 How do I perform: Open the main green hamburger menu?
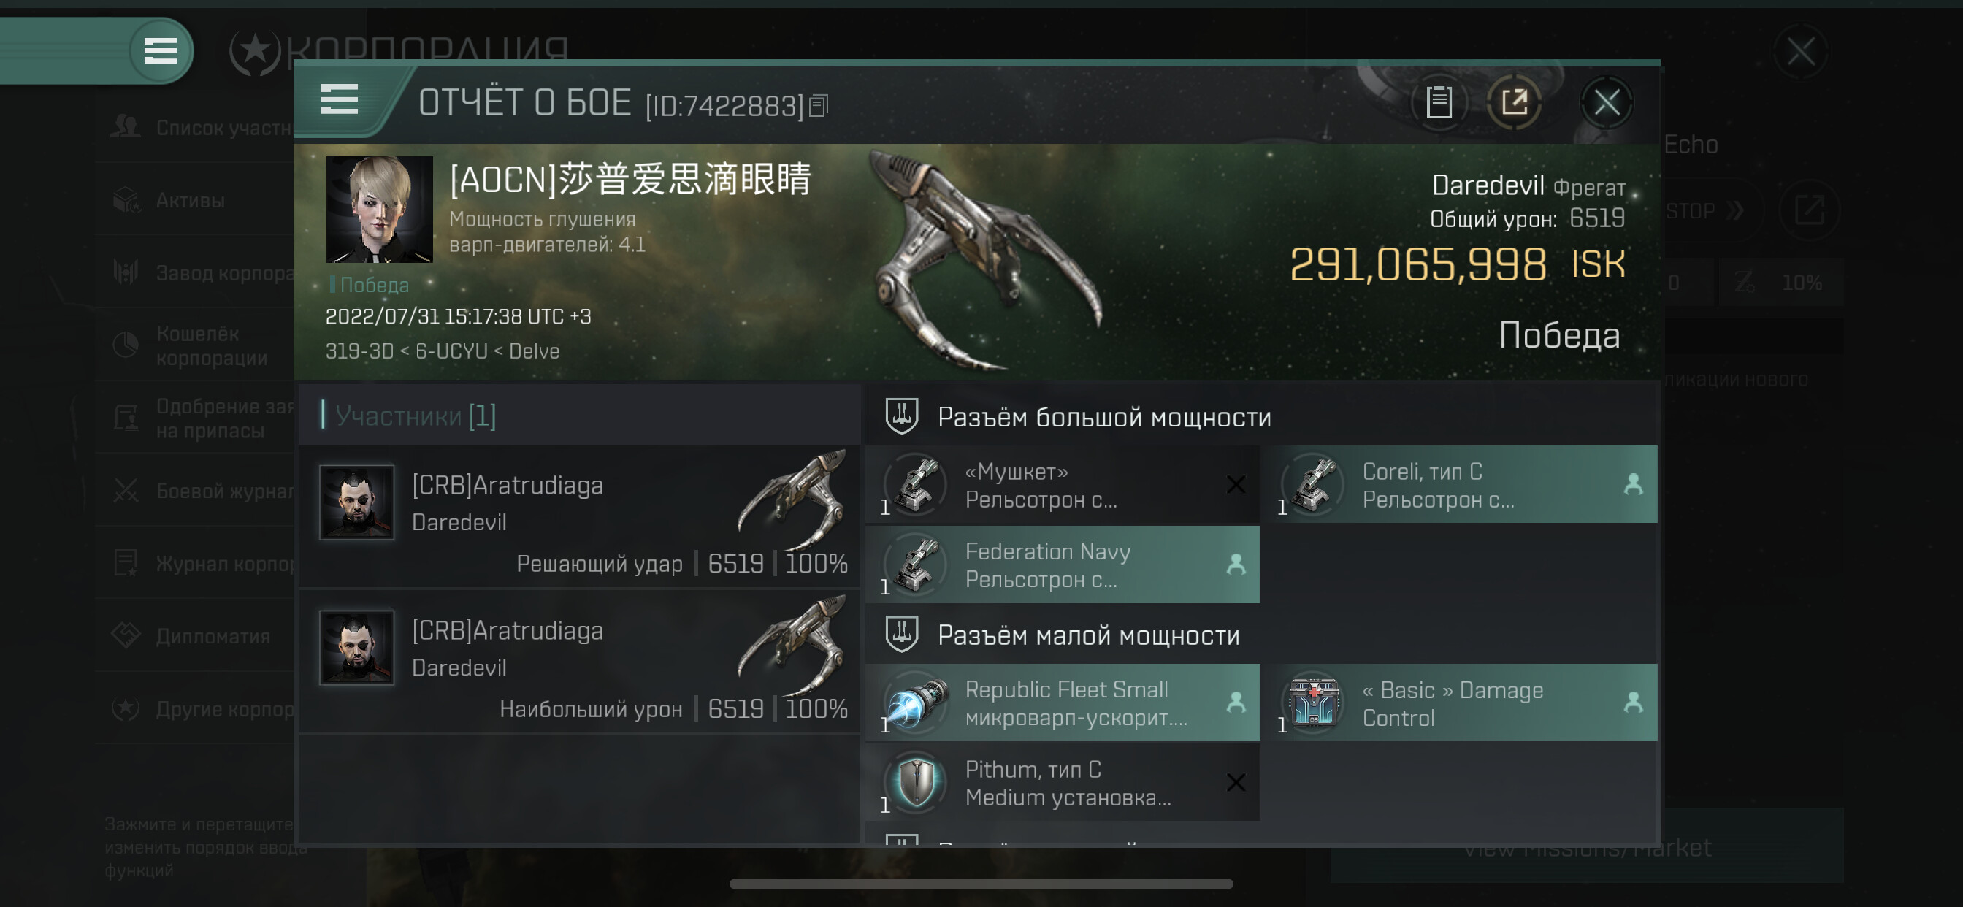click(161, 51)
